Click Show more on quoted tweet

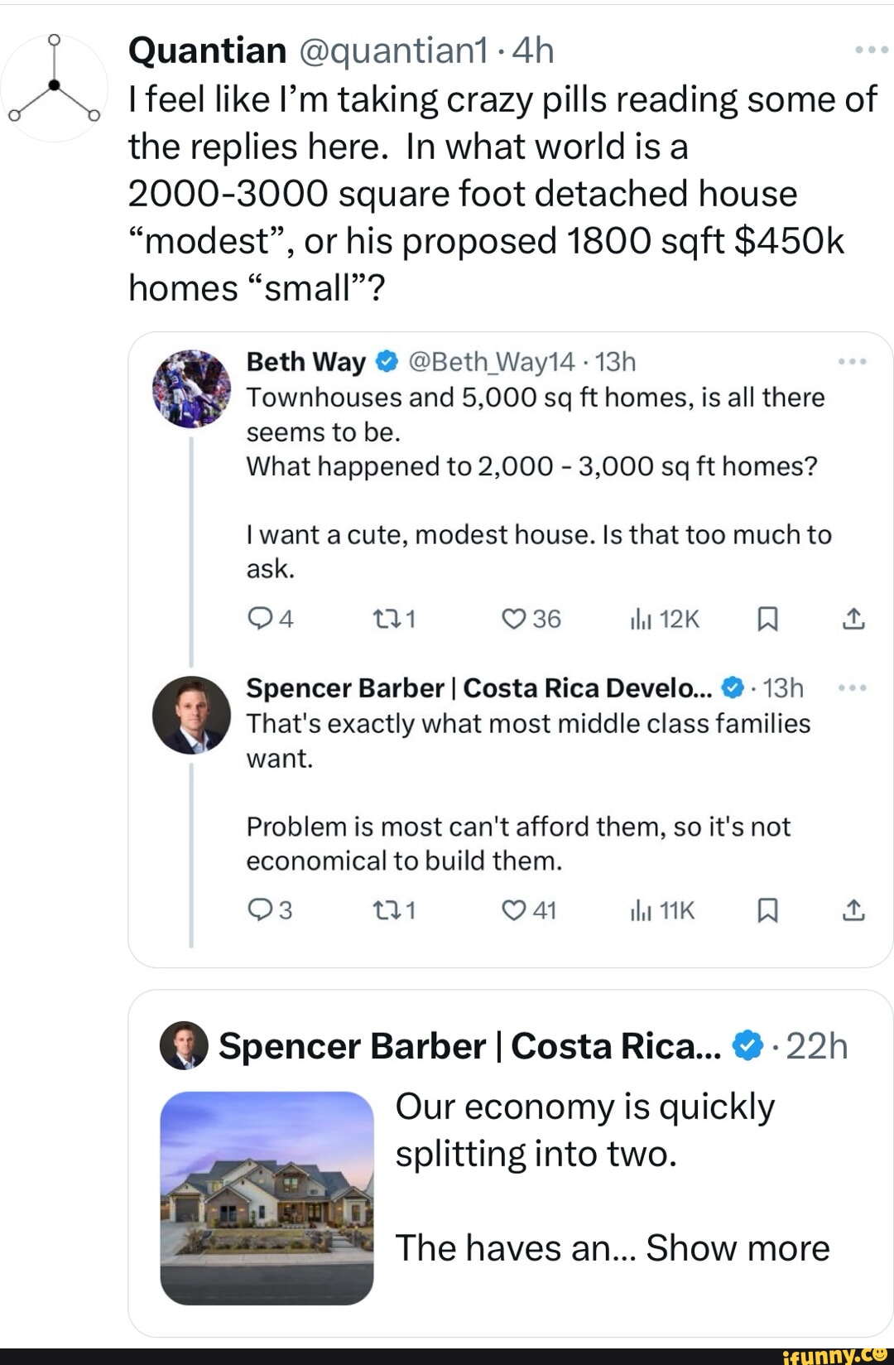click(737, 1248)
